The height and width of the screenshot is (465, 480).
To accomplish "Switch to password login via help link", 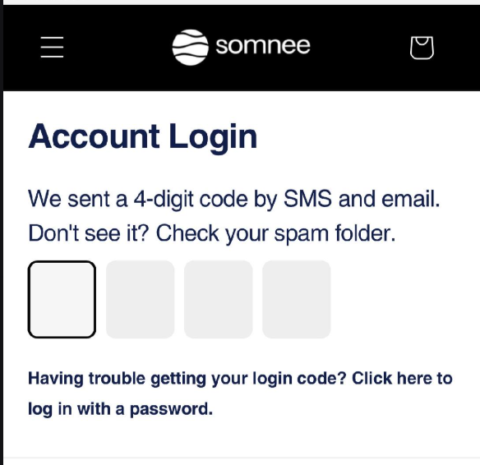I will pyautogui.click(x=240, y=394).
